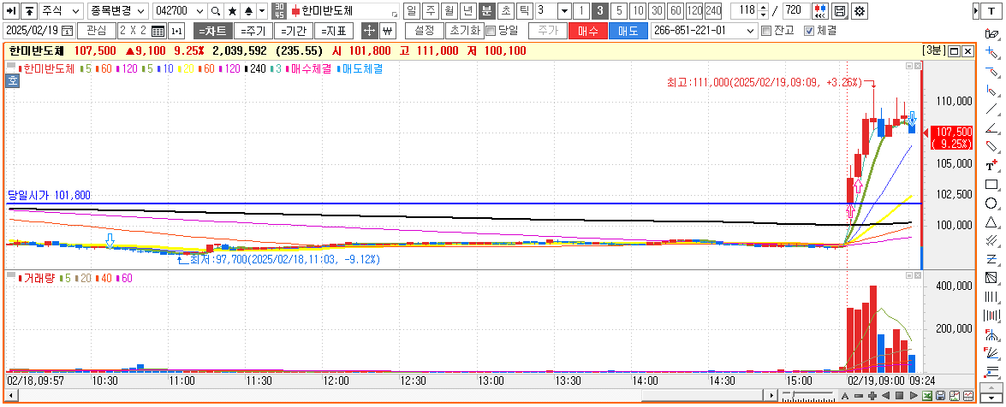The height and width of the screenshot is (407, 1006).
Task: Open the stock code search magnifier
Action: [x=216, y=11]
